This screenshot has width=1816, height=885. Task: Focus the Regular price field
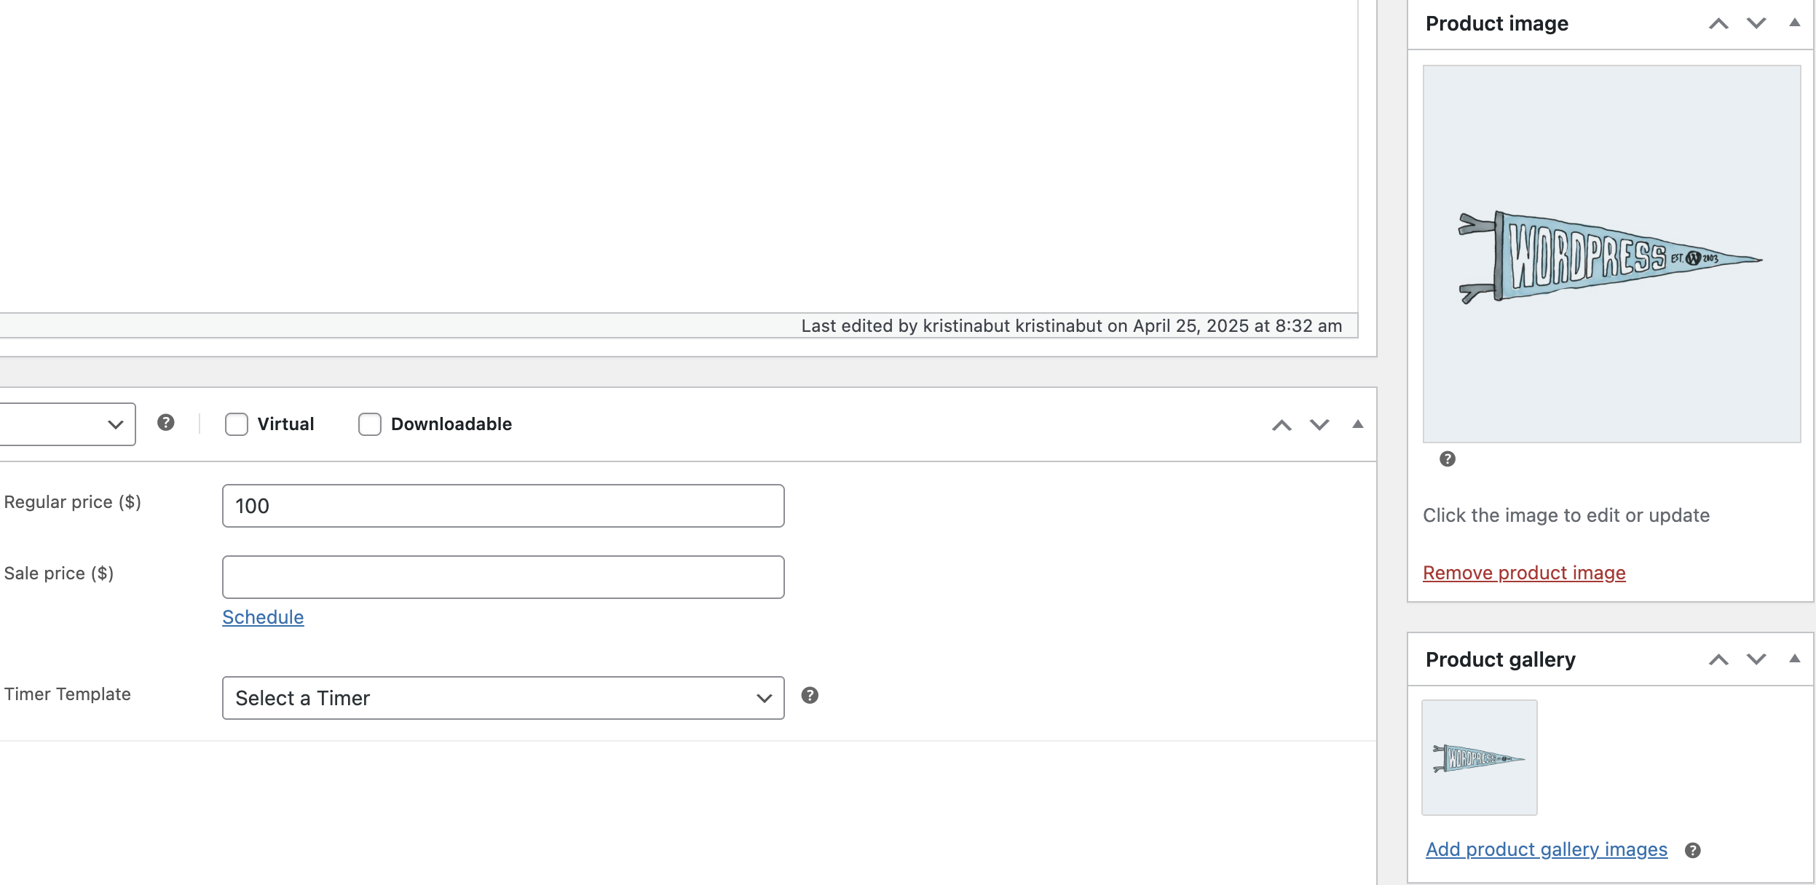point(503,506)
